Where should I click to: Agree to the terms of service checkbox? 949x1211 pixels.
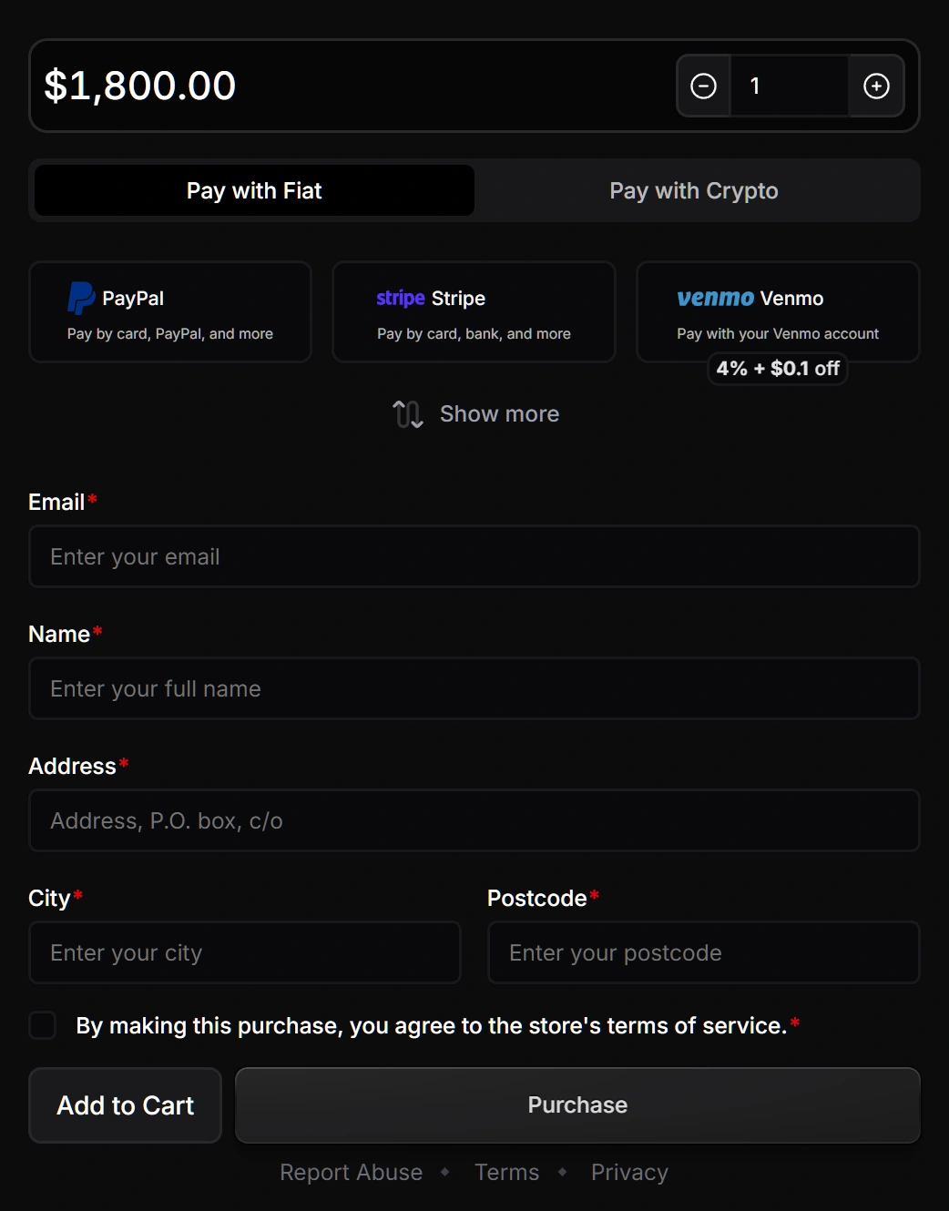coord(43,1025)
